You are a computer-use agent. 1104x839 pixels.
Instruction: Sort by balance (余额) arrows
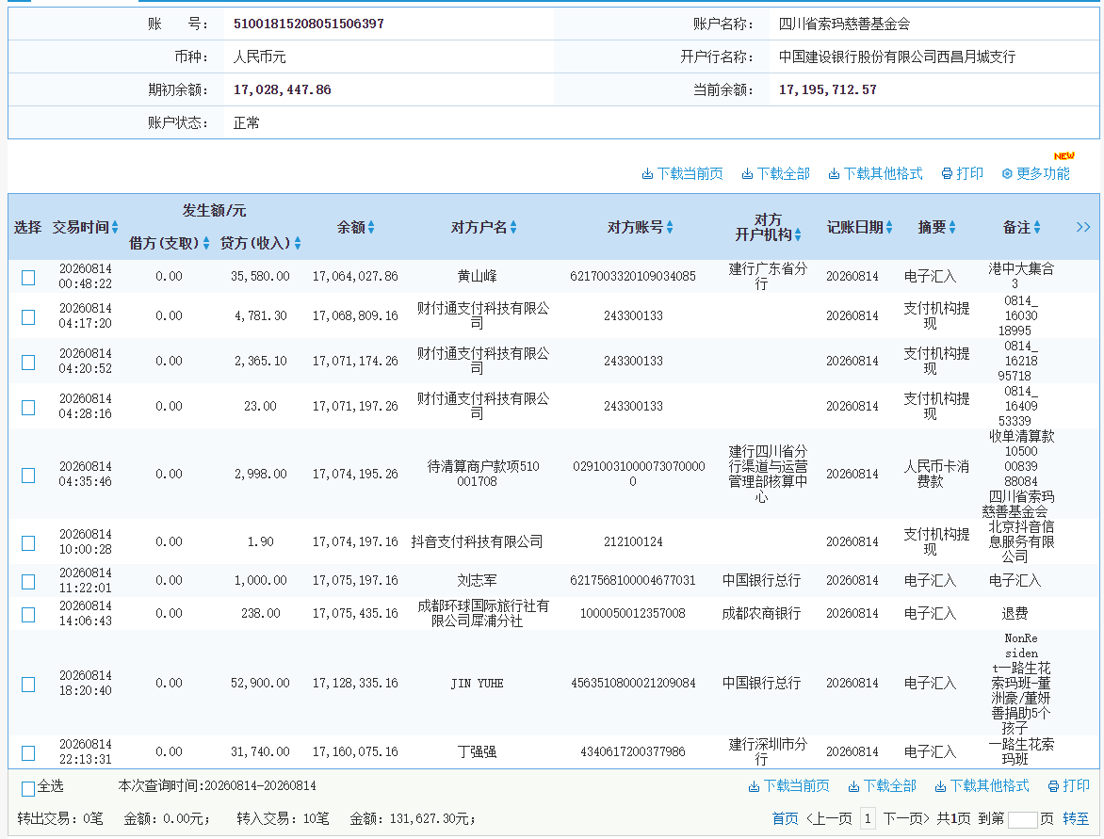tap(371, 227)
